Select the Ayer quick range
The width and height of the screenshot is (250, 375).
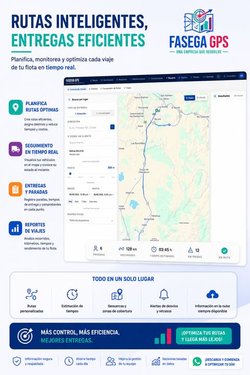(x=77, y=202)
